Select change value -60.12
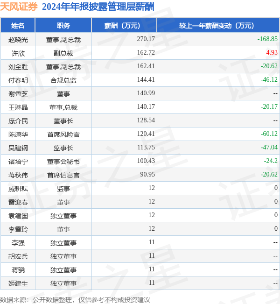The image size is (280, 304). click(x=269, y=134)
